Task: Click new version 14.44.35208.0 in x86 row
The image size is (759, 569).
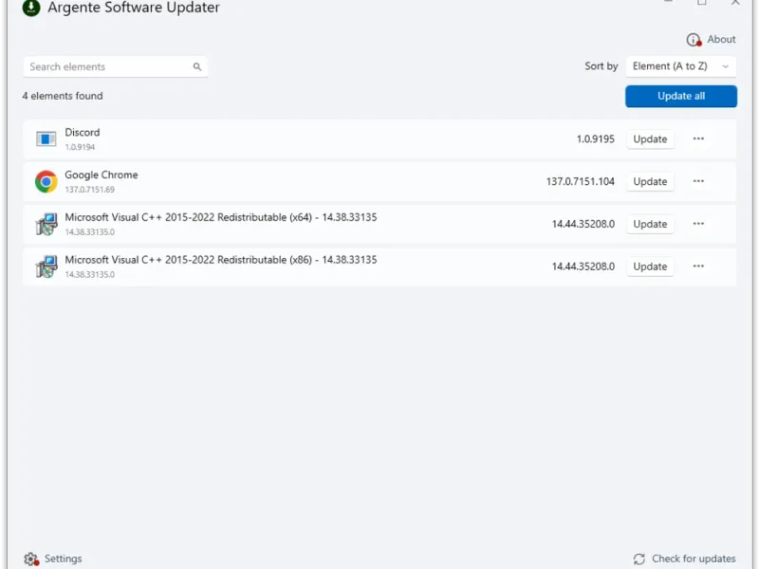Action: [x=583, y=266]
